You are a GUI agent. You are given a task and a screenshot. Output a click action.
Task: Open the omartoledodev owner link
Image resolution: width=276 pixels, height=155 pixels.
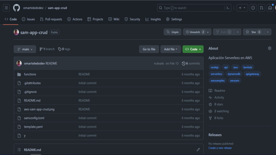coord(33,8)
